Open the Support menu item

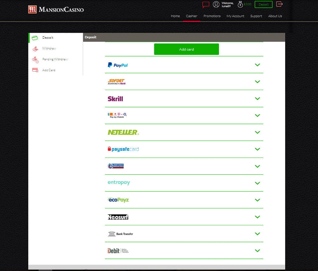pos(256,16)
